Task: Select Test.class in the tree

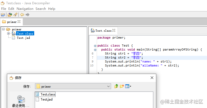Action: (25, 34)
